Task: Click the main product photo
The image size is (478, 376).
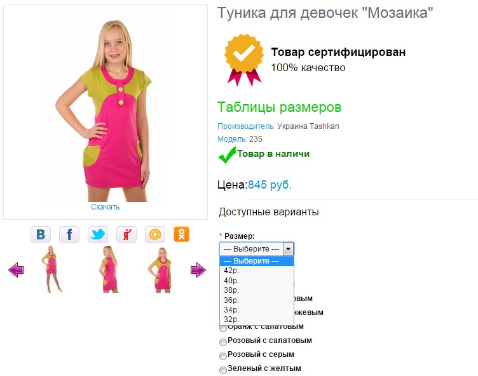Action: click(x=105, y=111)
